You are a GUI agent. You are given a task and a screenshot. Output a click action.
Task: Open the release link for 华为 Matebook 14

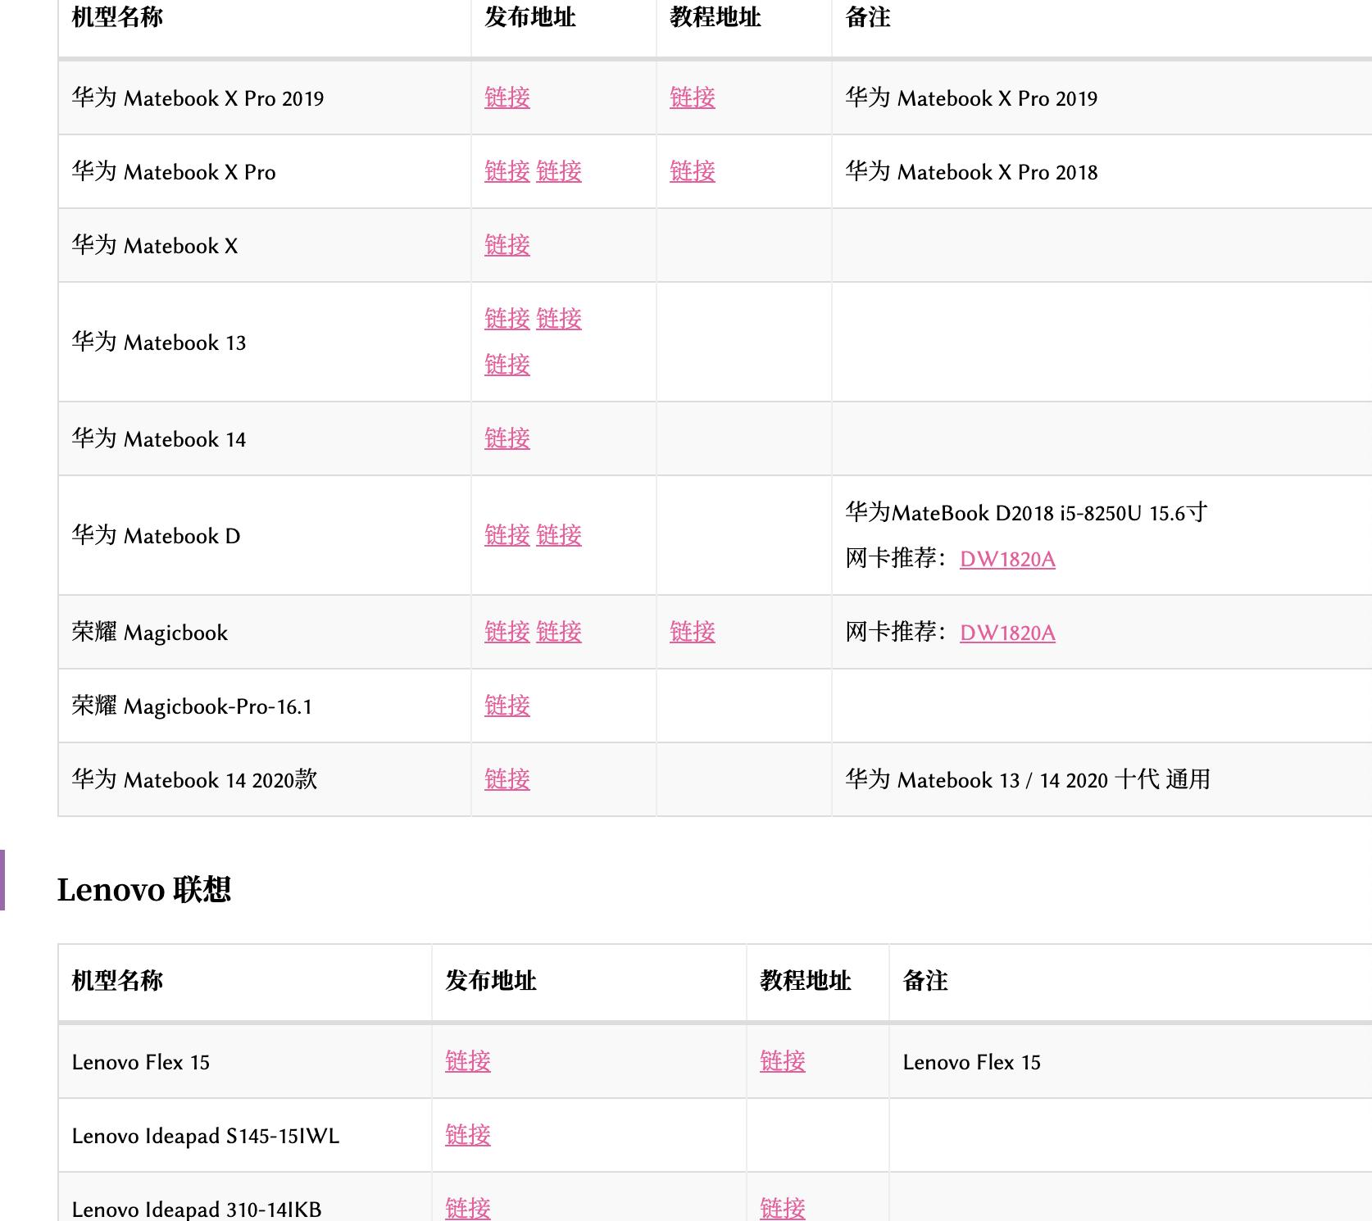507,439
